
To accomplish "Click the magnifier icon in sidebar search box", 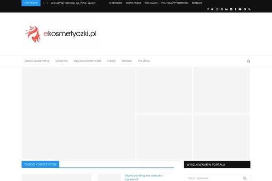I will (x=245, y=178).
